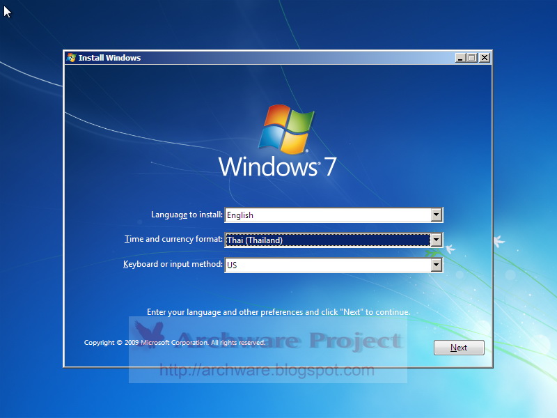Click the 'Time and currency format:' label

[x=173, y=239]
